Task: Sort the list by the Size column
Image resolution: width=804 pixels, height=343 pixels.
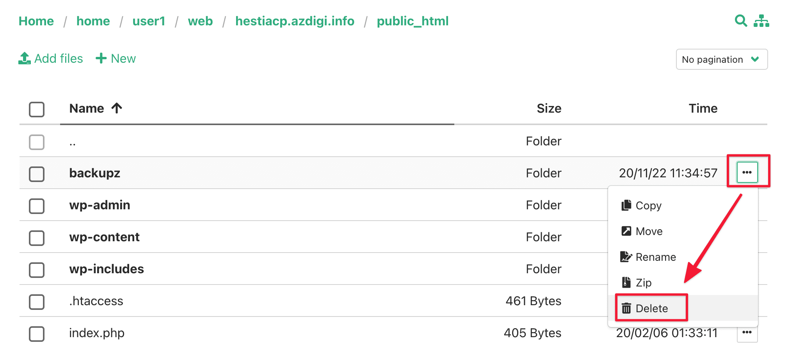Action: pyautogui.click(x=549, y=108)
